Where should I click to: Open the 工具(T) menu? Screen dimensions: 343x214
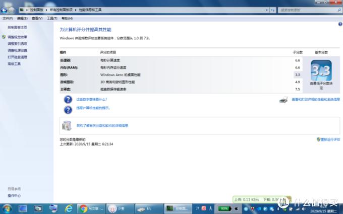pyautogui.click(x=52, y=18)
